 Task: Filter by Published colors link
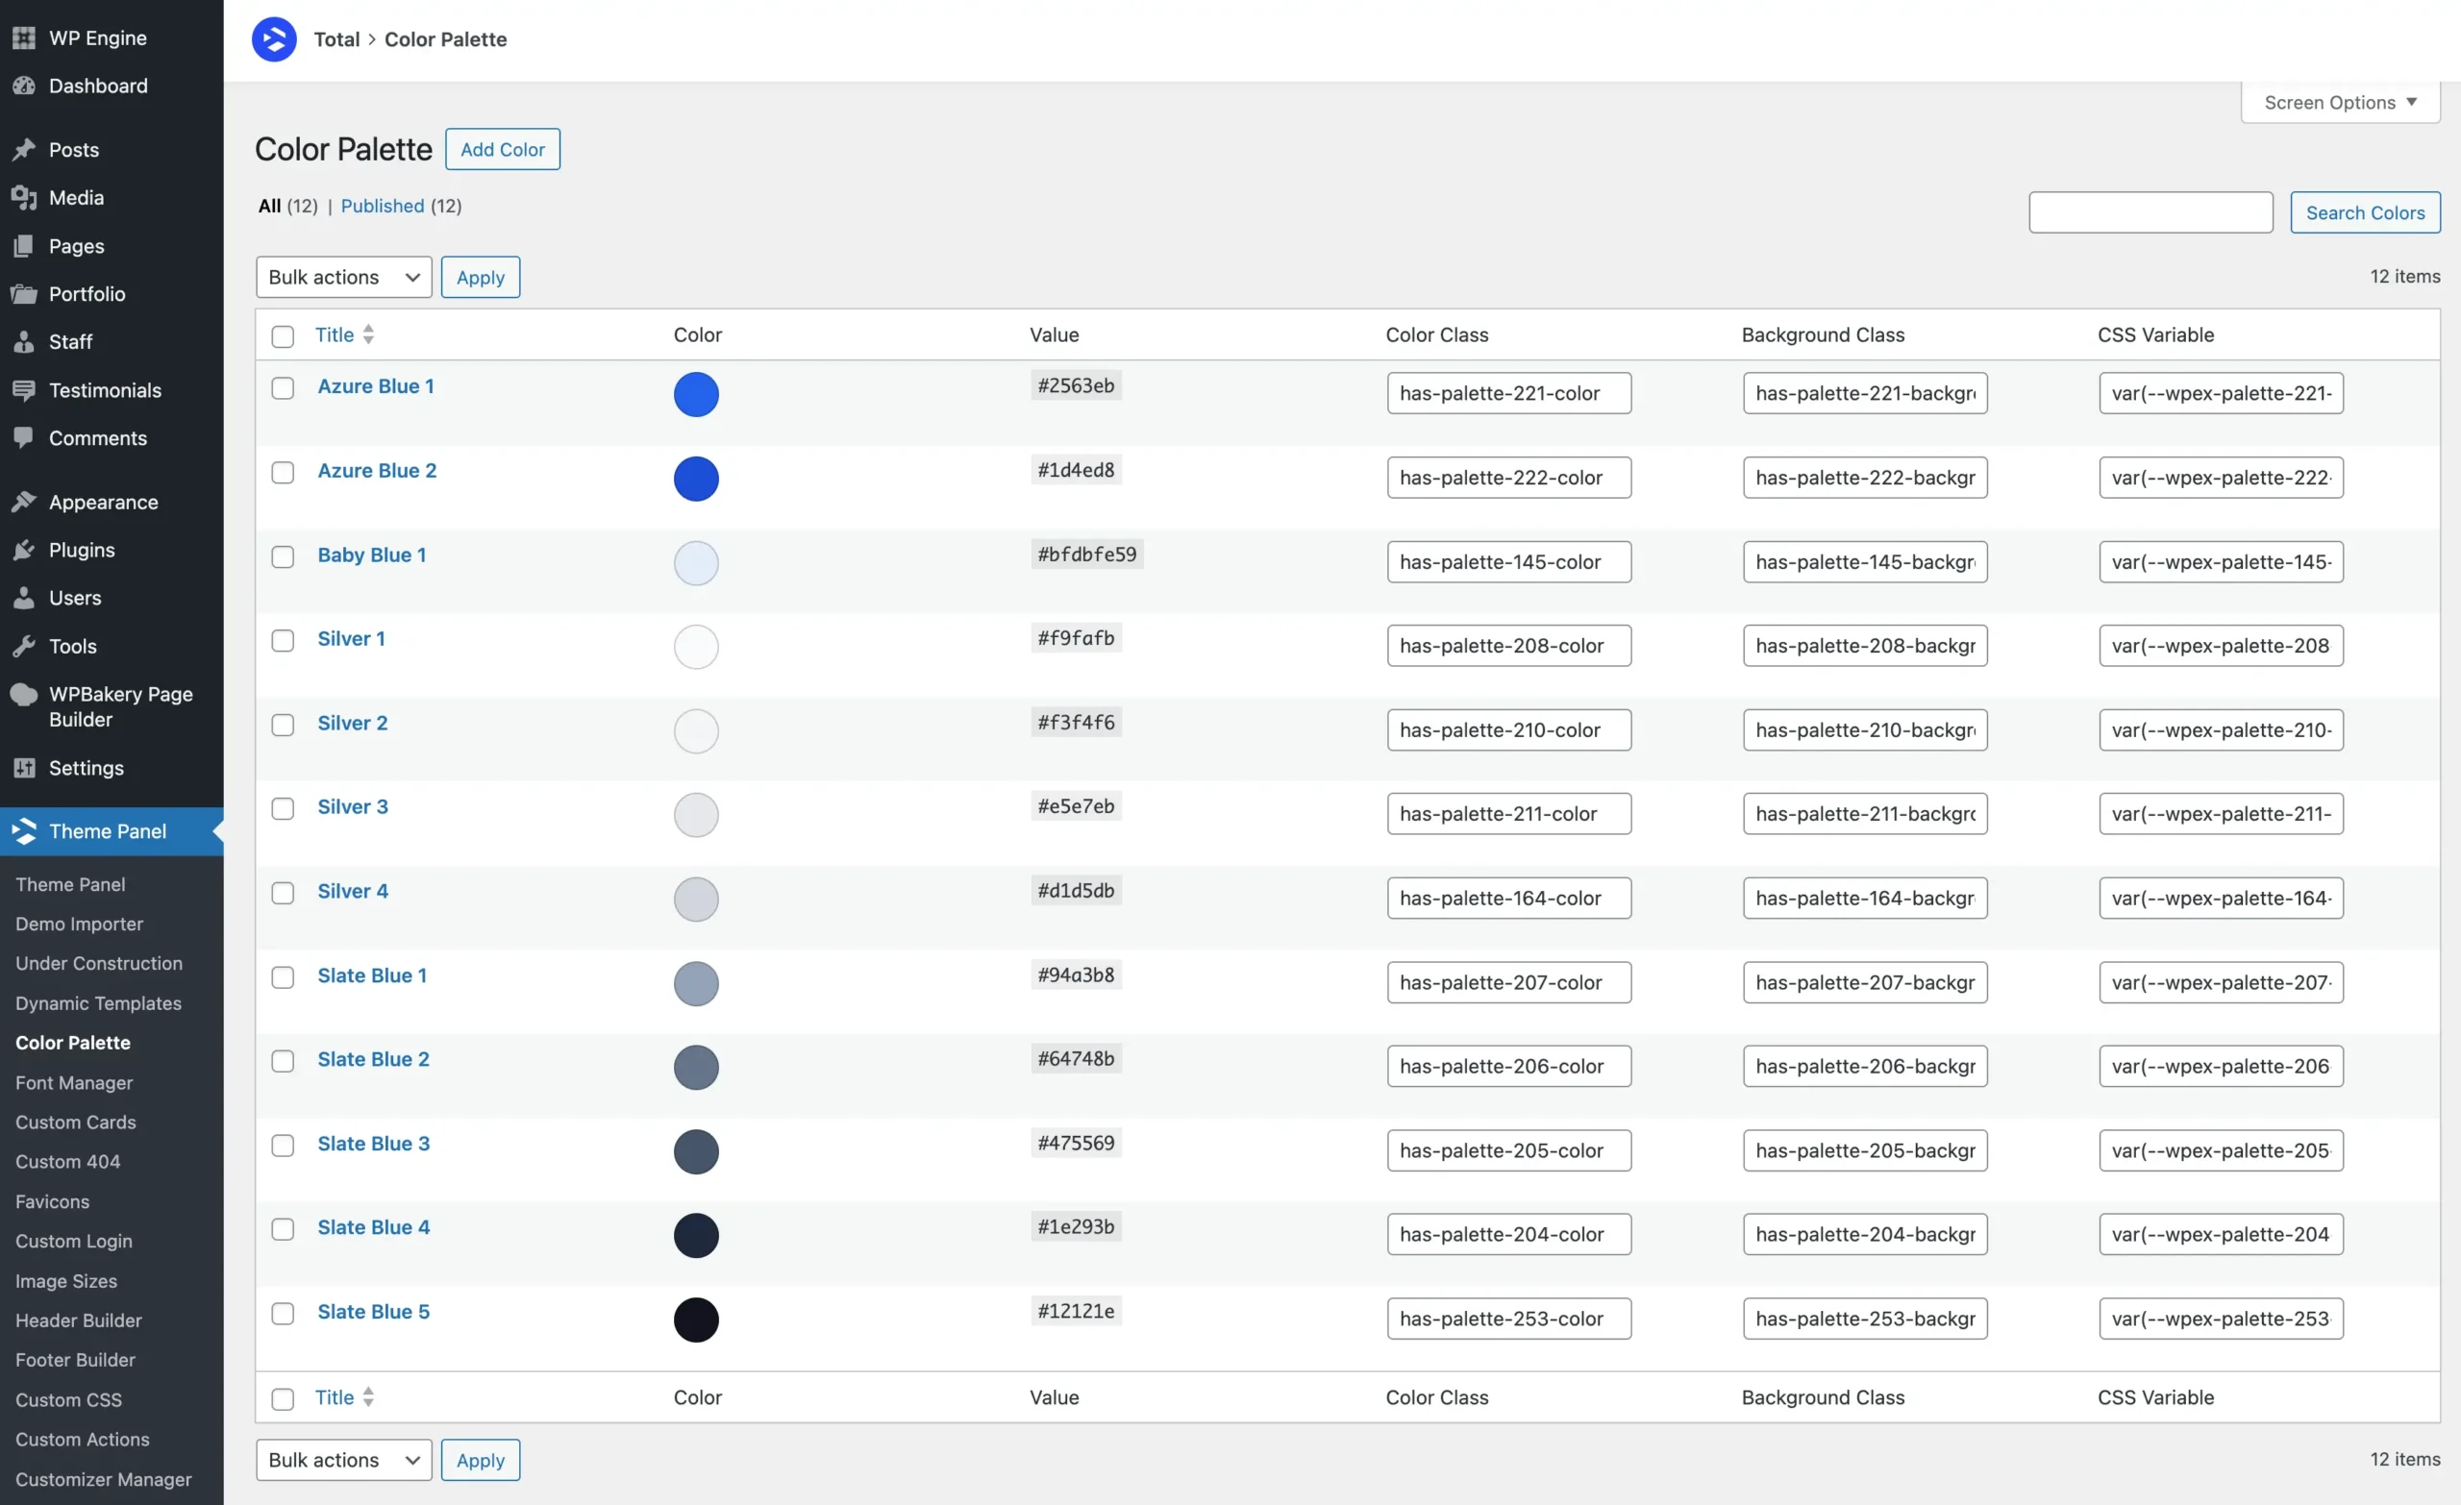[383, 206]
